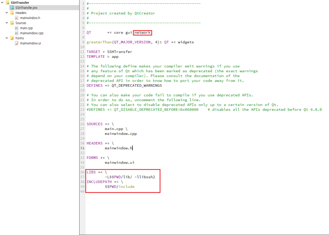Click widgets at the end of line 9
329x235 pixels.
click(186, 42)
